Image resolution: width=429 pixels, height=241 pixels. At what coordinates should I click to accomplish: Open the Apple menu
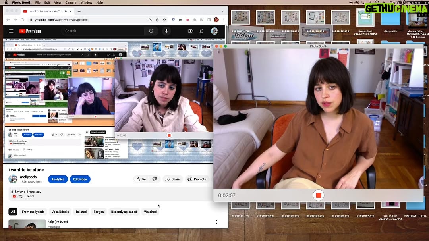pyautogui.click(x=6, y=2)
